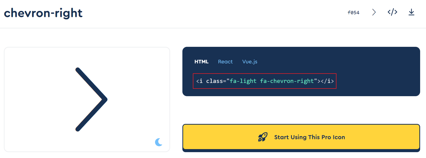Open the source code icon next to f054
The image size is (426, 158).
(392, 12)
